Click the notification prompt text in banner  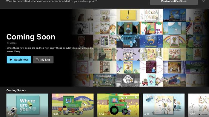(x=51, y=1)
